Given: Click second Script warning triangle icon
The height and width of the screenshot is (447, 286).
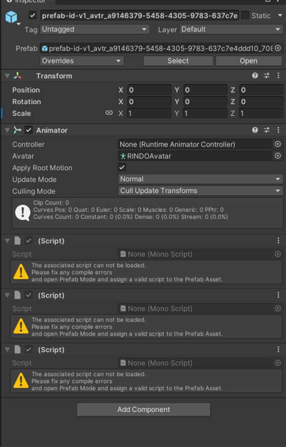Looking at the screenshot, I should (21, 326).
